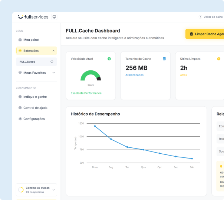Click the fullservices logo
Image resolution: width=224 pixels, height=200 pixels.
coord(33,17)
